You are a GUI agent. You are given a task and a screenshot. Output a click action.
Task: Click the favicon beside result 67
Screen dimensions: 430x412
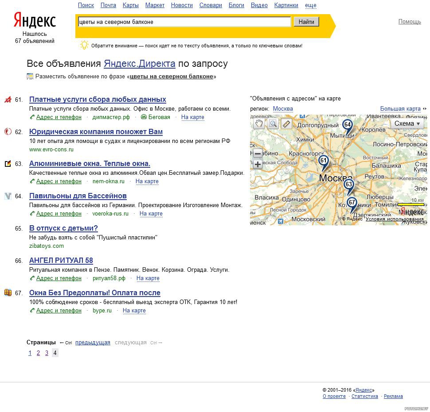8,293
